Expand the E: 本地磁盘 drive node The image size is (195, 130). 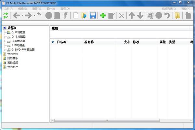(x=5, y=41)
